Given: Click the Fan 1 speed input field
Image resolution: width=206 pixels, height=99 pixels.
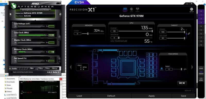Looking at the screenshot, I should point(169,69).
